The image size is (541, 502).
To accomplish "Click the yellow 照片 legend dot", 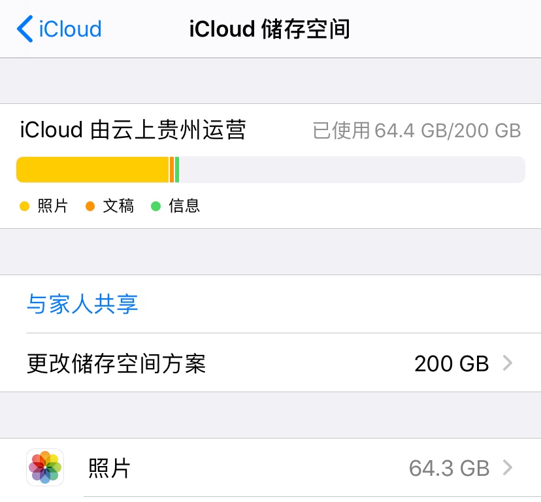I will coord(25,207).
